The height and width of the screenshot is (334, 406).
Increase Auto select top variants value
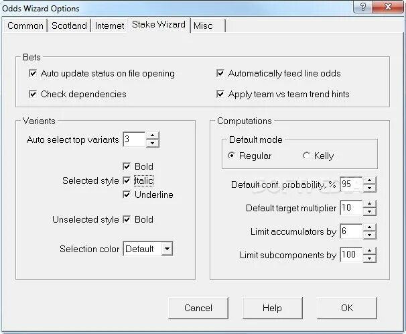(x=153, y=136)
